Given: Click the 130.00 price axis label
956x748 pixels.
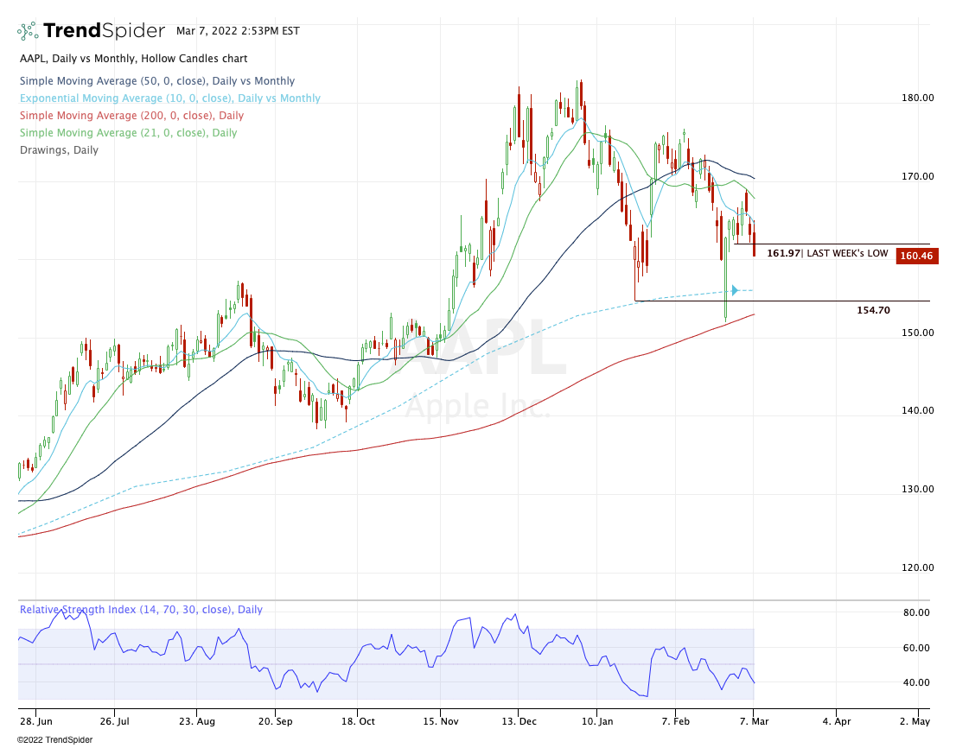Looking at the screenshot, I should point(918,489).
